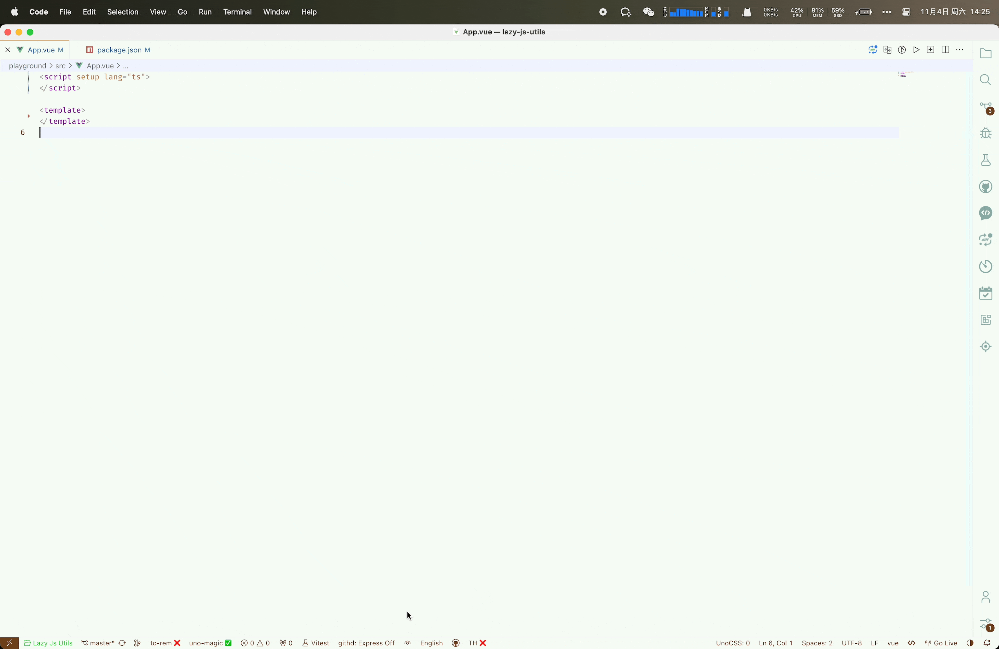Image resolution: width=999 pixels, height=649 pixels.
Task: Expand the breadcrumb path dropdown arrow
Action: tap(126, 66)
